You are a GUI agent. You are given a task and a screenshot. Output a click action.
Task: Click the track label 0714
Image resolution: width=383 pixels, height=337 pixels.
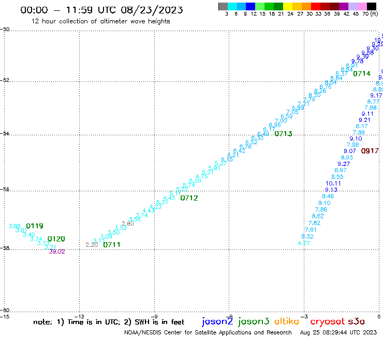click(362, 74)
